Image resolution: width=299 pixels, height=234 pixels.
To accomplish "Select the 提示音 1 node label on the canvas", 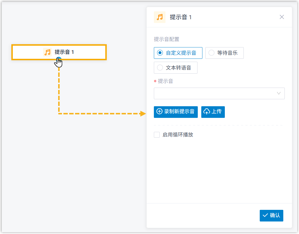I will (x=64, y=52).
